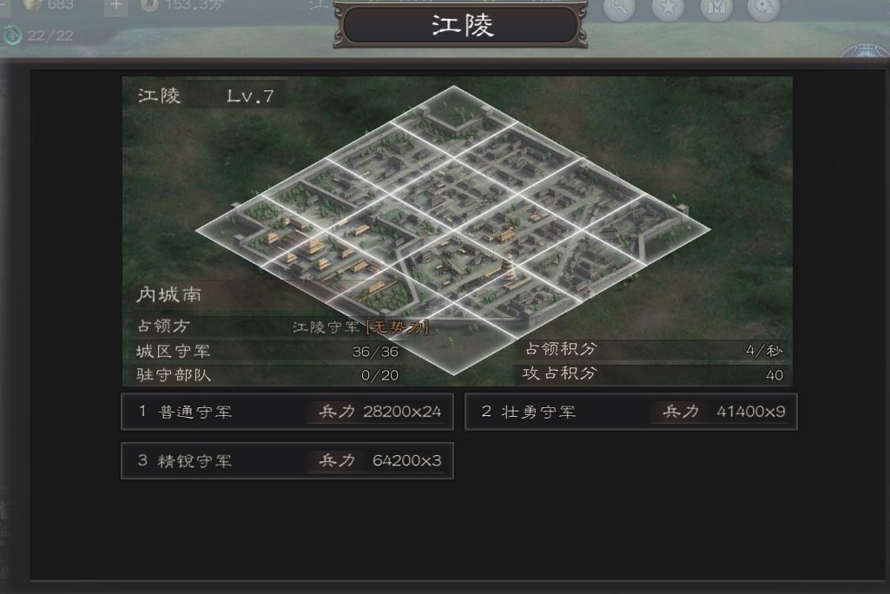The width and height of the screenshot is (890, 594).
Task: Select the westernmost palace district tile
Action: tap(260, 230)
